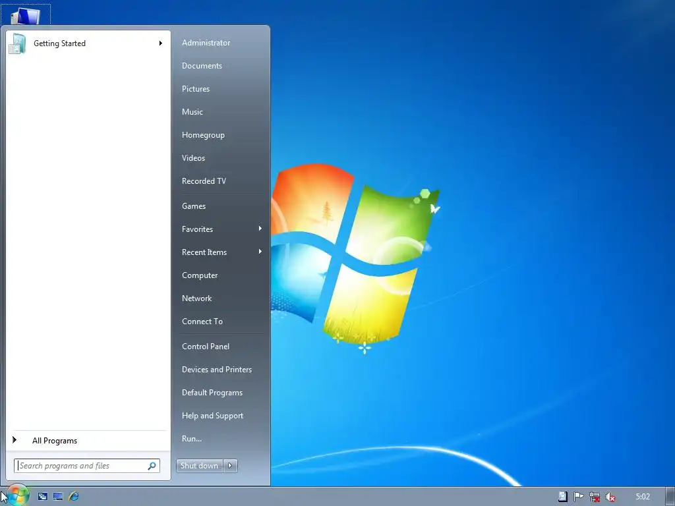675x506 pixels.
Task: Click the magnifier icon in search box
Action: [152, 466]
